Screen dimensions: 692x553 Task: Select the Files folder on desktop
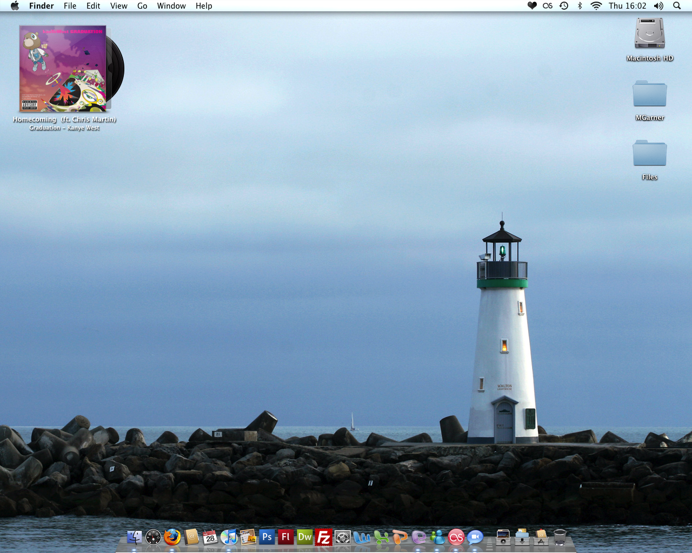[650, 153]
